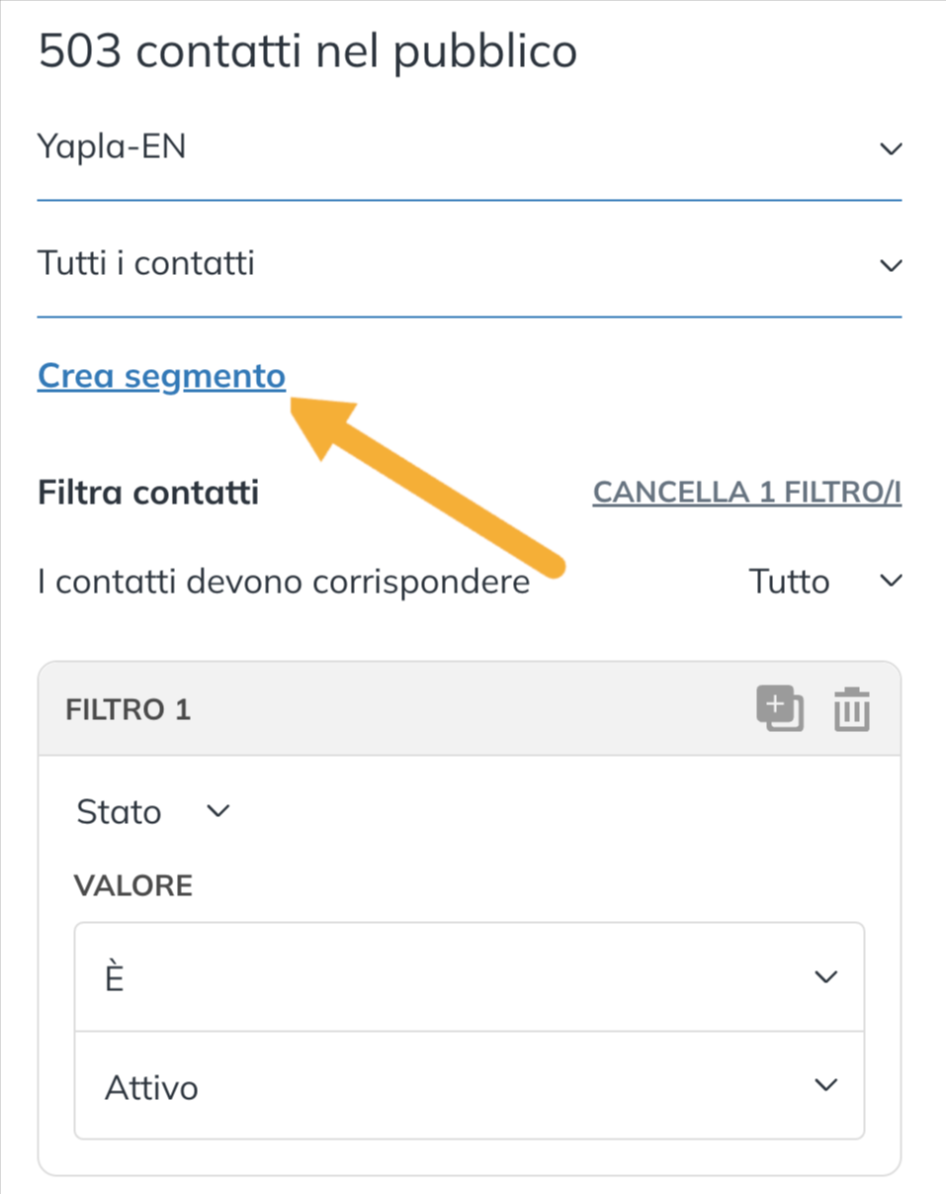Click the chevron beside Yapla-EN
Screen dimensions: 946x1194
point(891,148)
